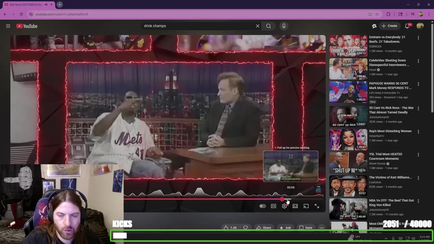Clear the search box with the X

coord(258,26)
